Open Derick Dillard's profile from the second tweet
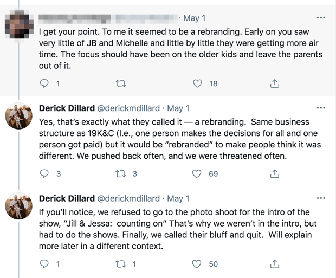This screenshot has width=336, height=278. point(67,108)
